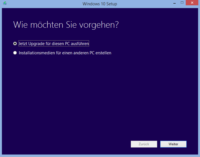Click the Windows 10 Setup title bar icon
This screenshot has width=200, height=157.
pos(4,4)
